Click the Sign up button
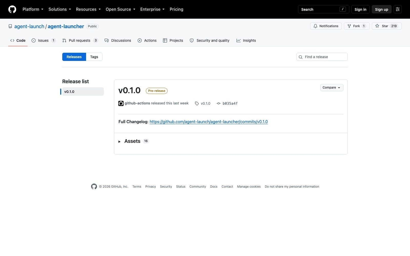This screenshot has width=410, height=256. (382, 9)
